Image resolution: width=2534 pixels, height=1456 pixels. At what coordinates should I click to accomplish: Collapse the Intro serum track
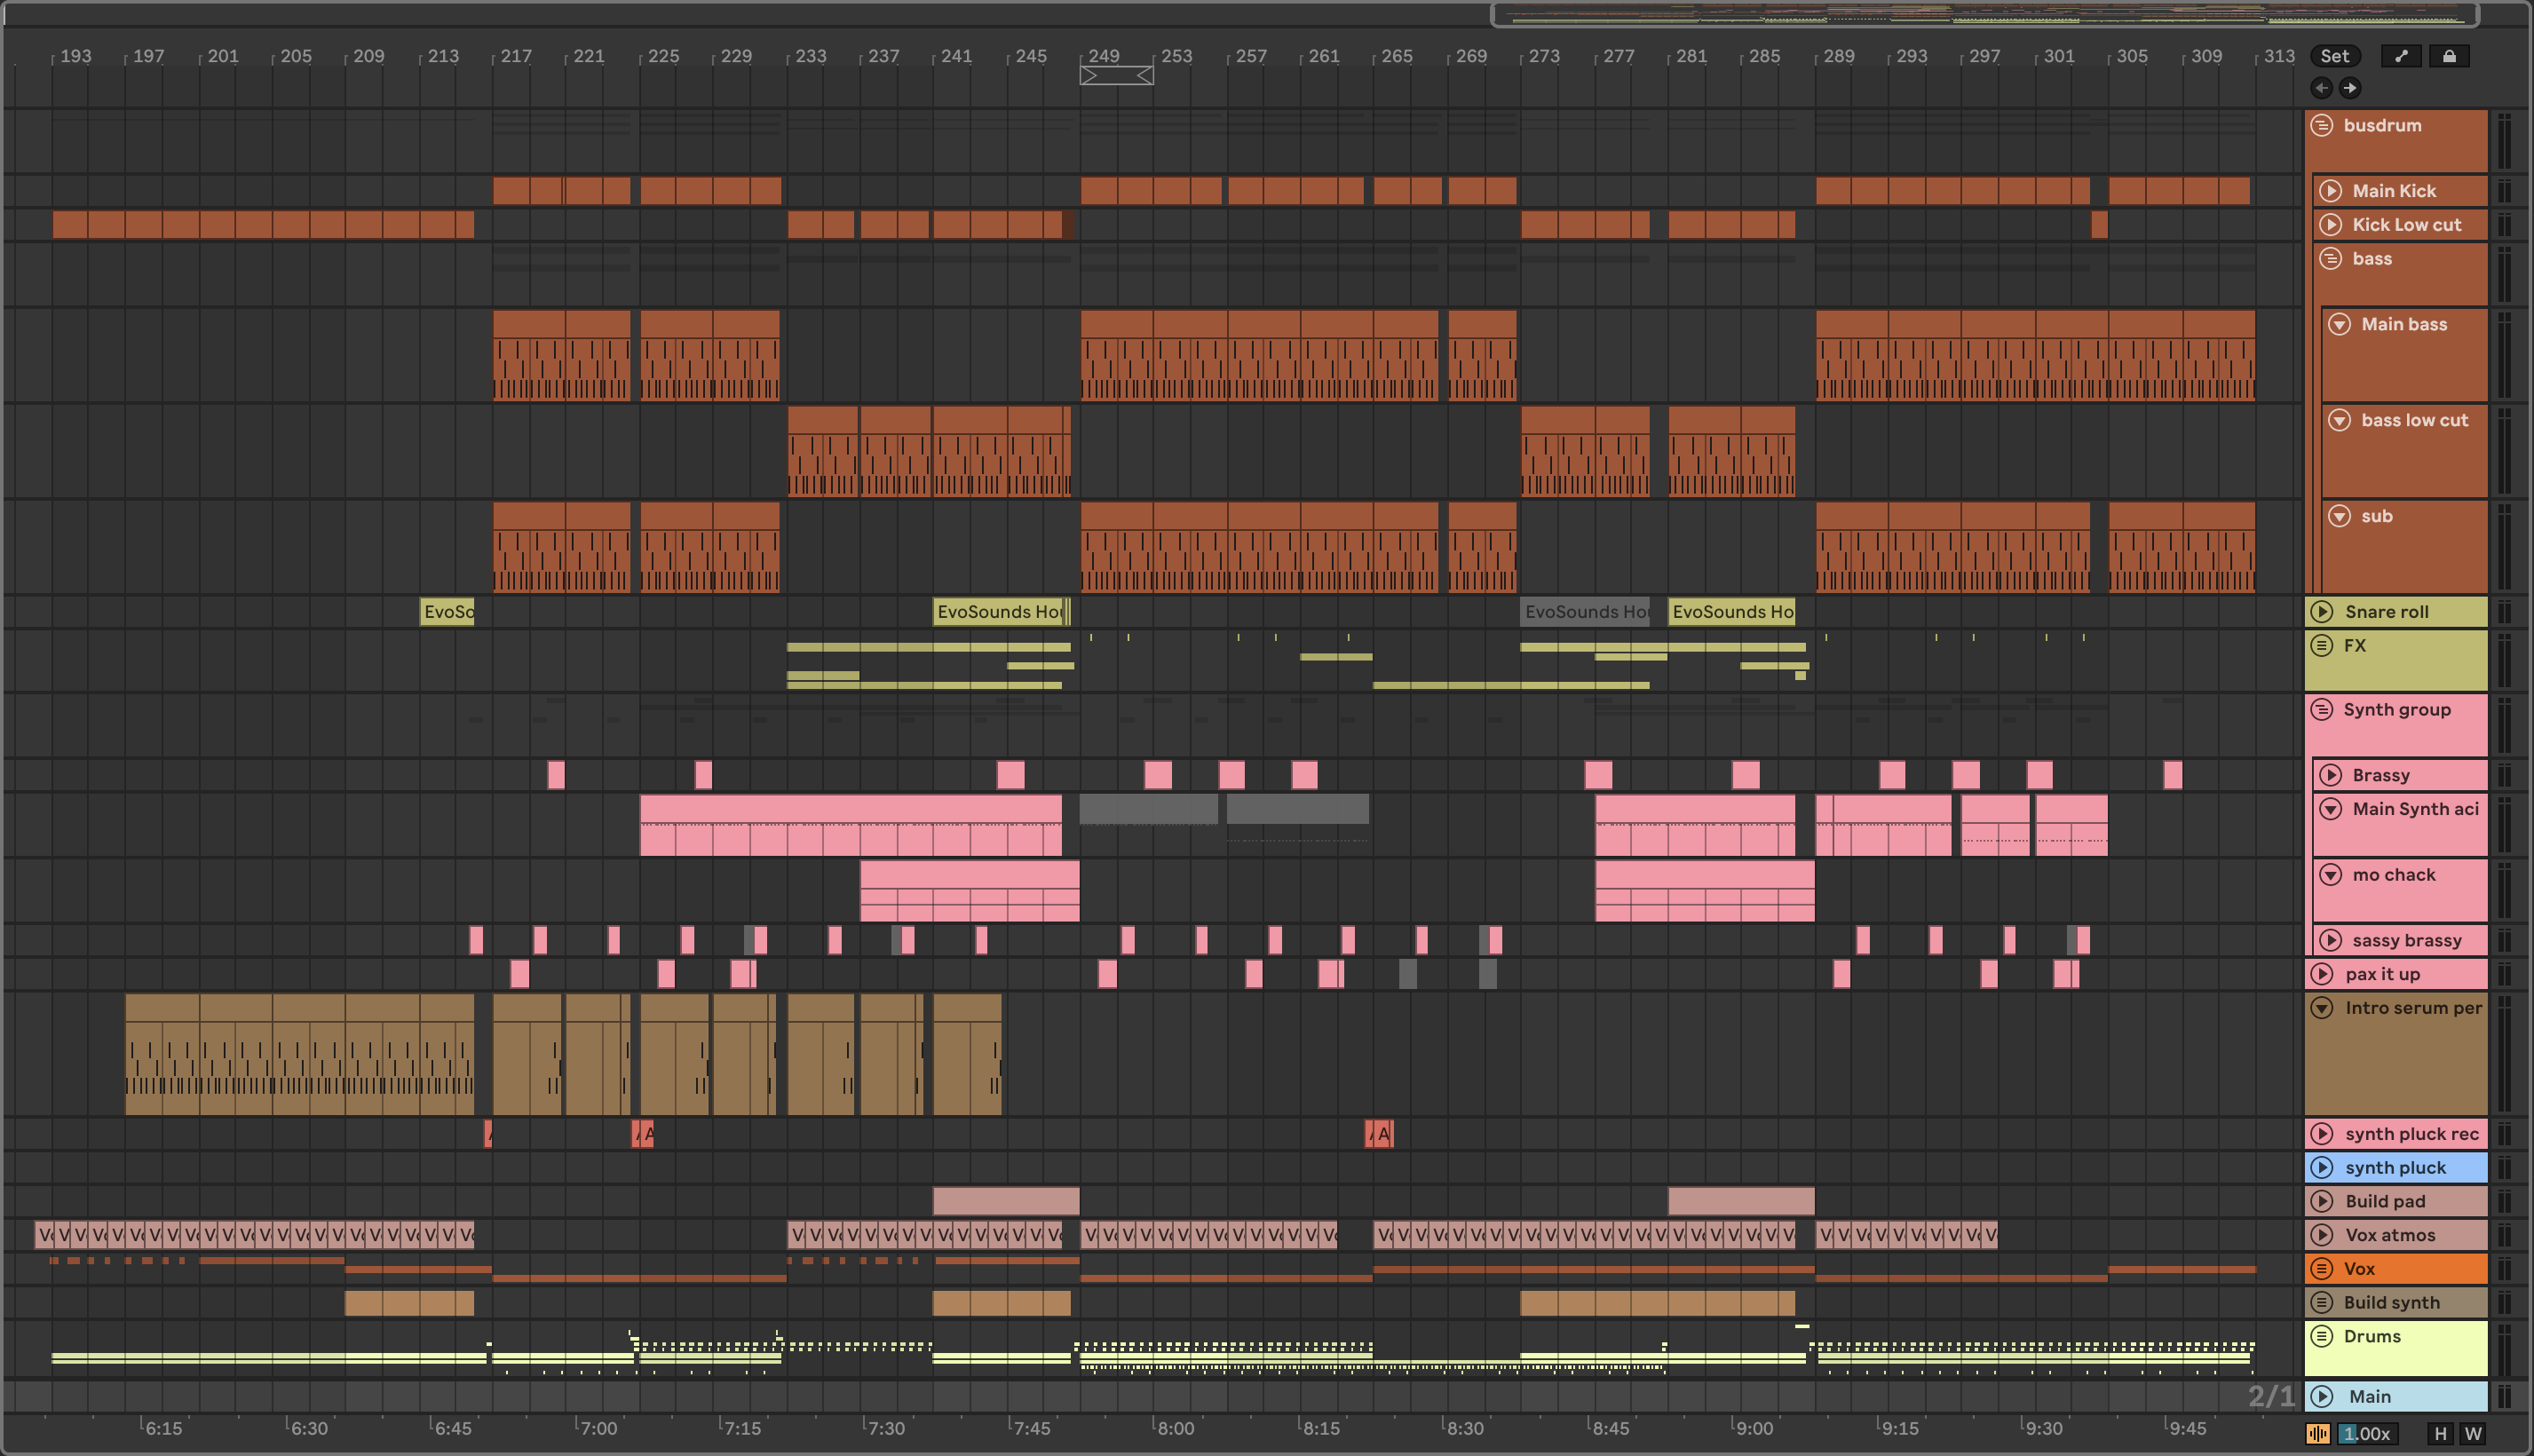point(2323,1008)
